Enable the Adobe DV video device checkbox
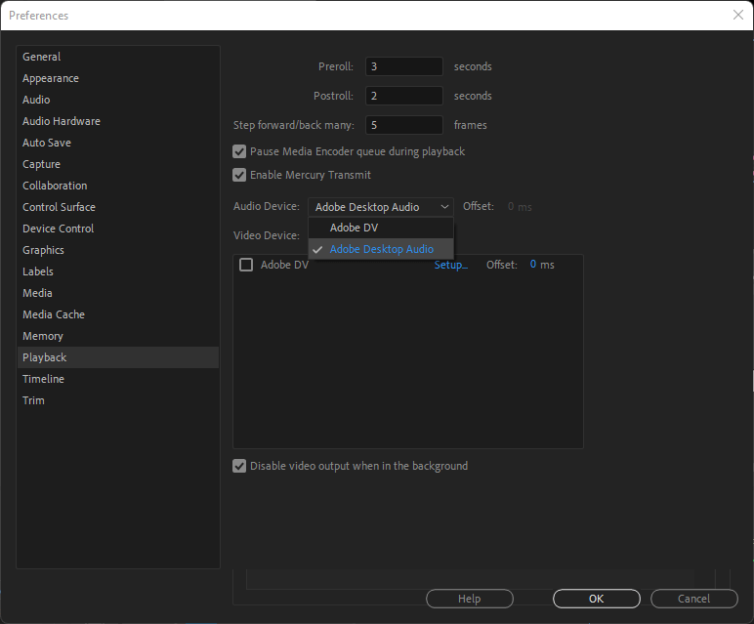 [246, 265]
